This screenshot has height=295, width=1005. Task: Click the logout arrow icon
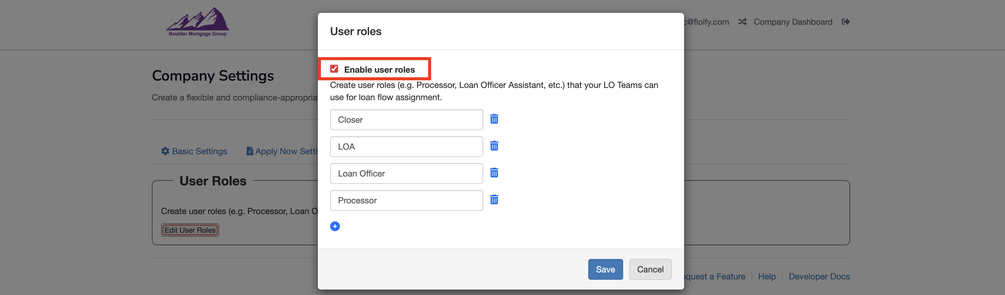point(845,22)
